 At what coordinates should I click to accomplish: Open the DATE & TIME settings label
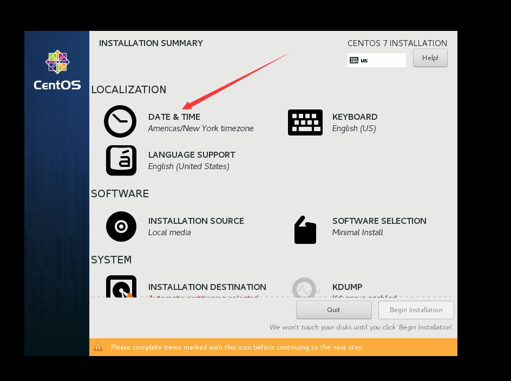174,117
